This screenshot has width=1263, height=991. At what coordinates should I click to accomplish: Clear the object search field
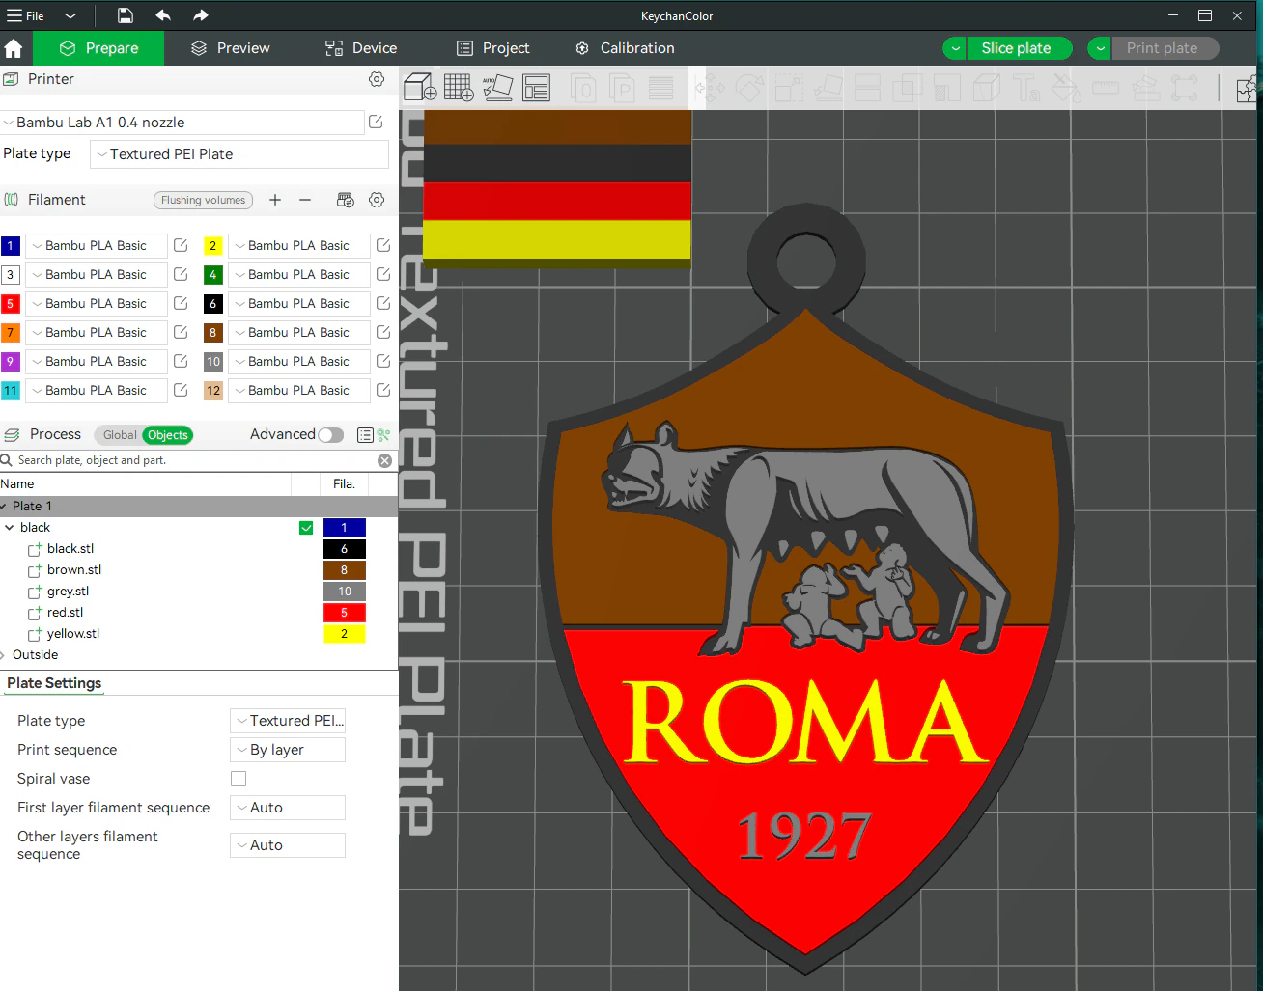point(384,461)
